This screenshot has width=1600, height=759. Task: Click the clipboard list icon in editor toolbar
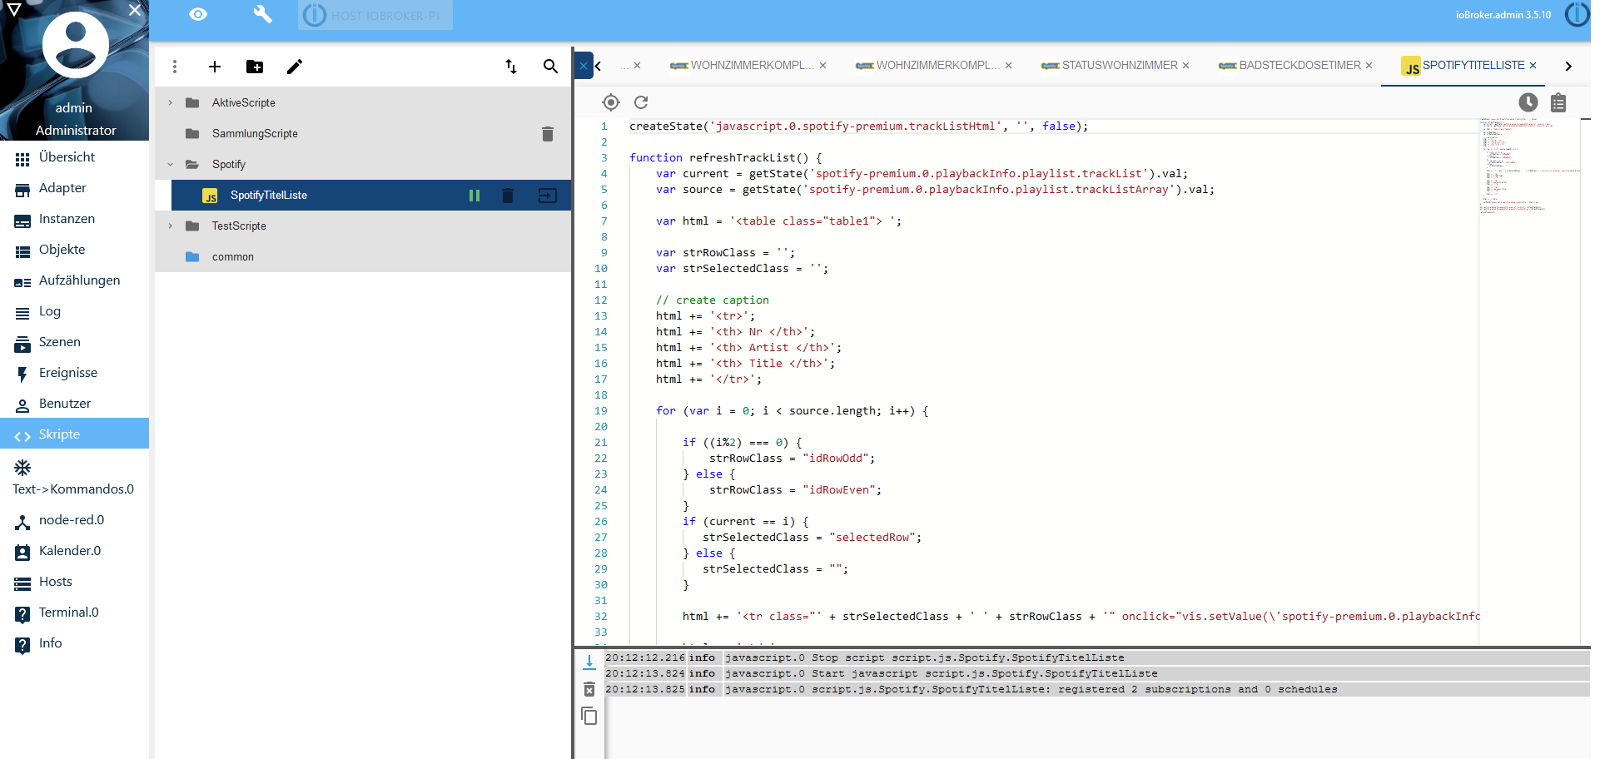tap(1558, 102)
